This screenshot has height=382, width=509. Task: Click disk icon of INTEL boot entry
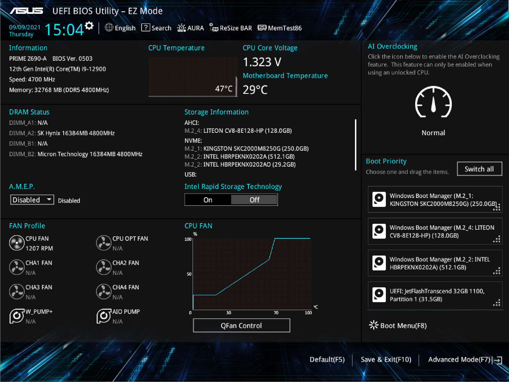coord(379,263)
